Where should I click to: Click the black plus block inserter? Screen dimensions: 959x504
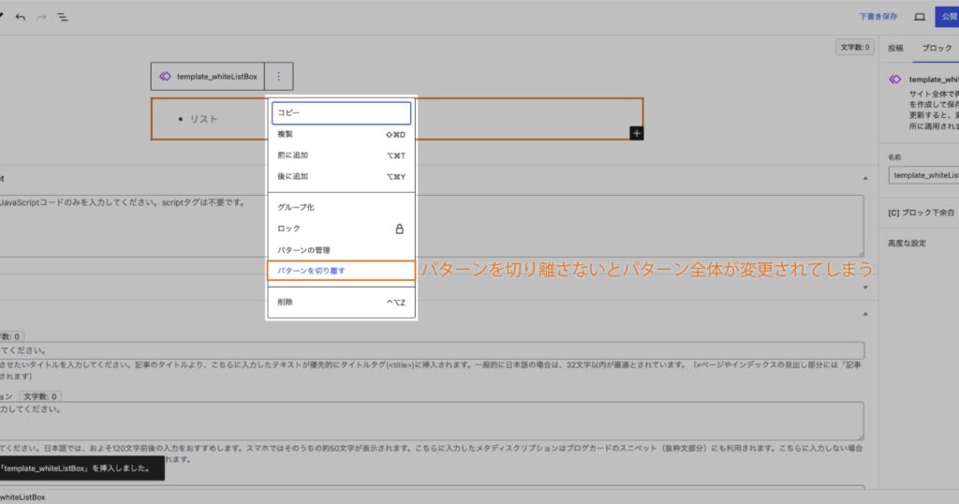tap(636, 134)
